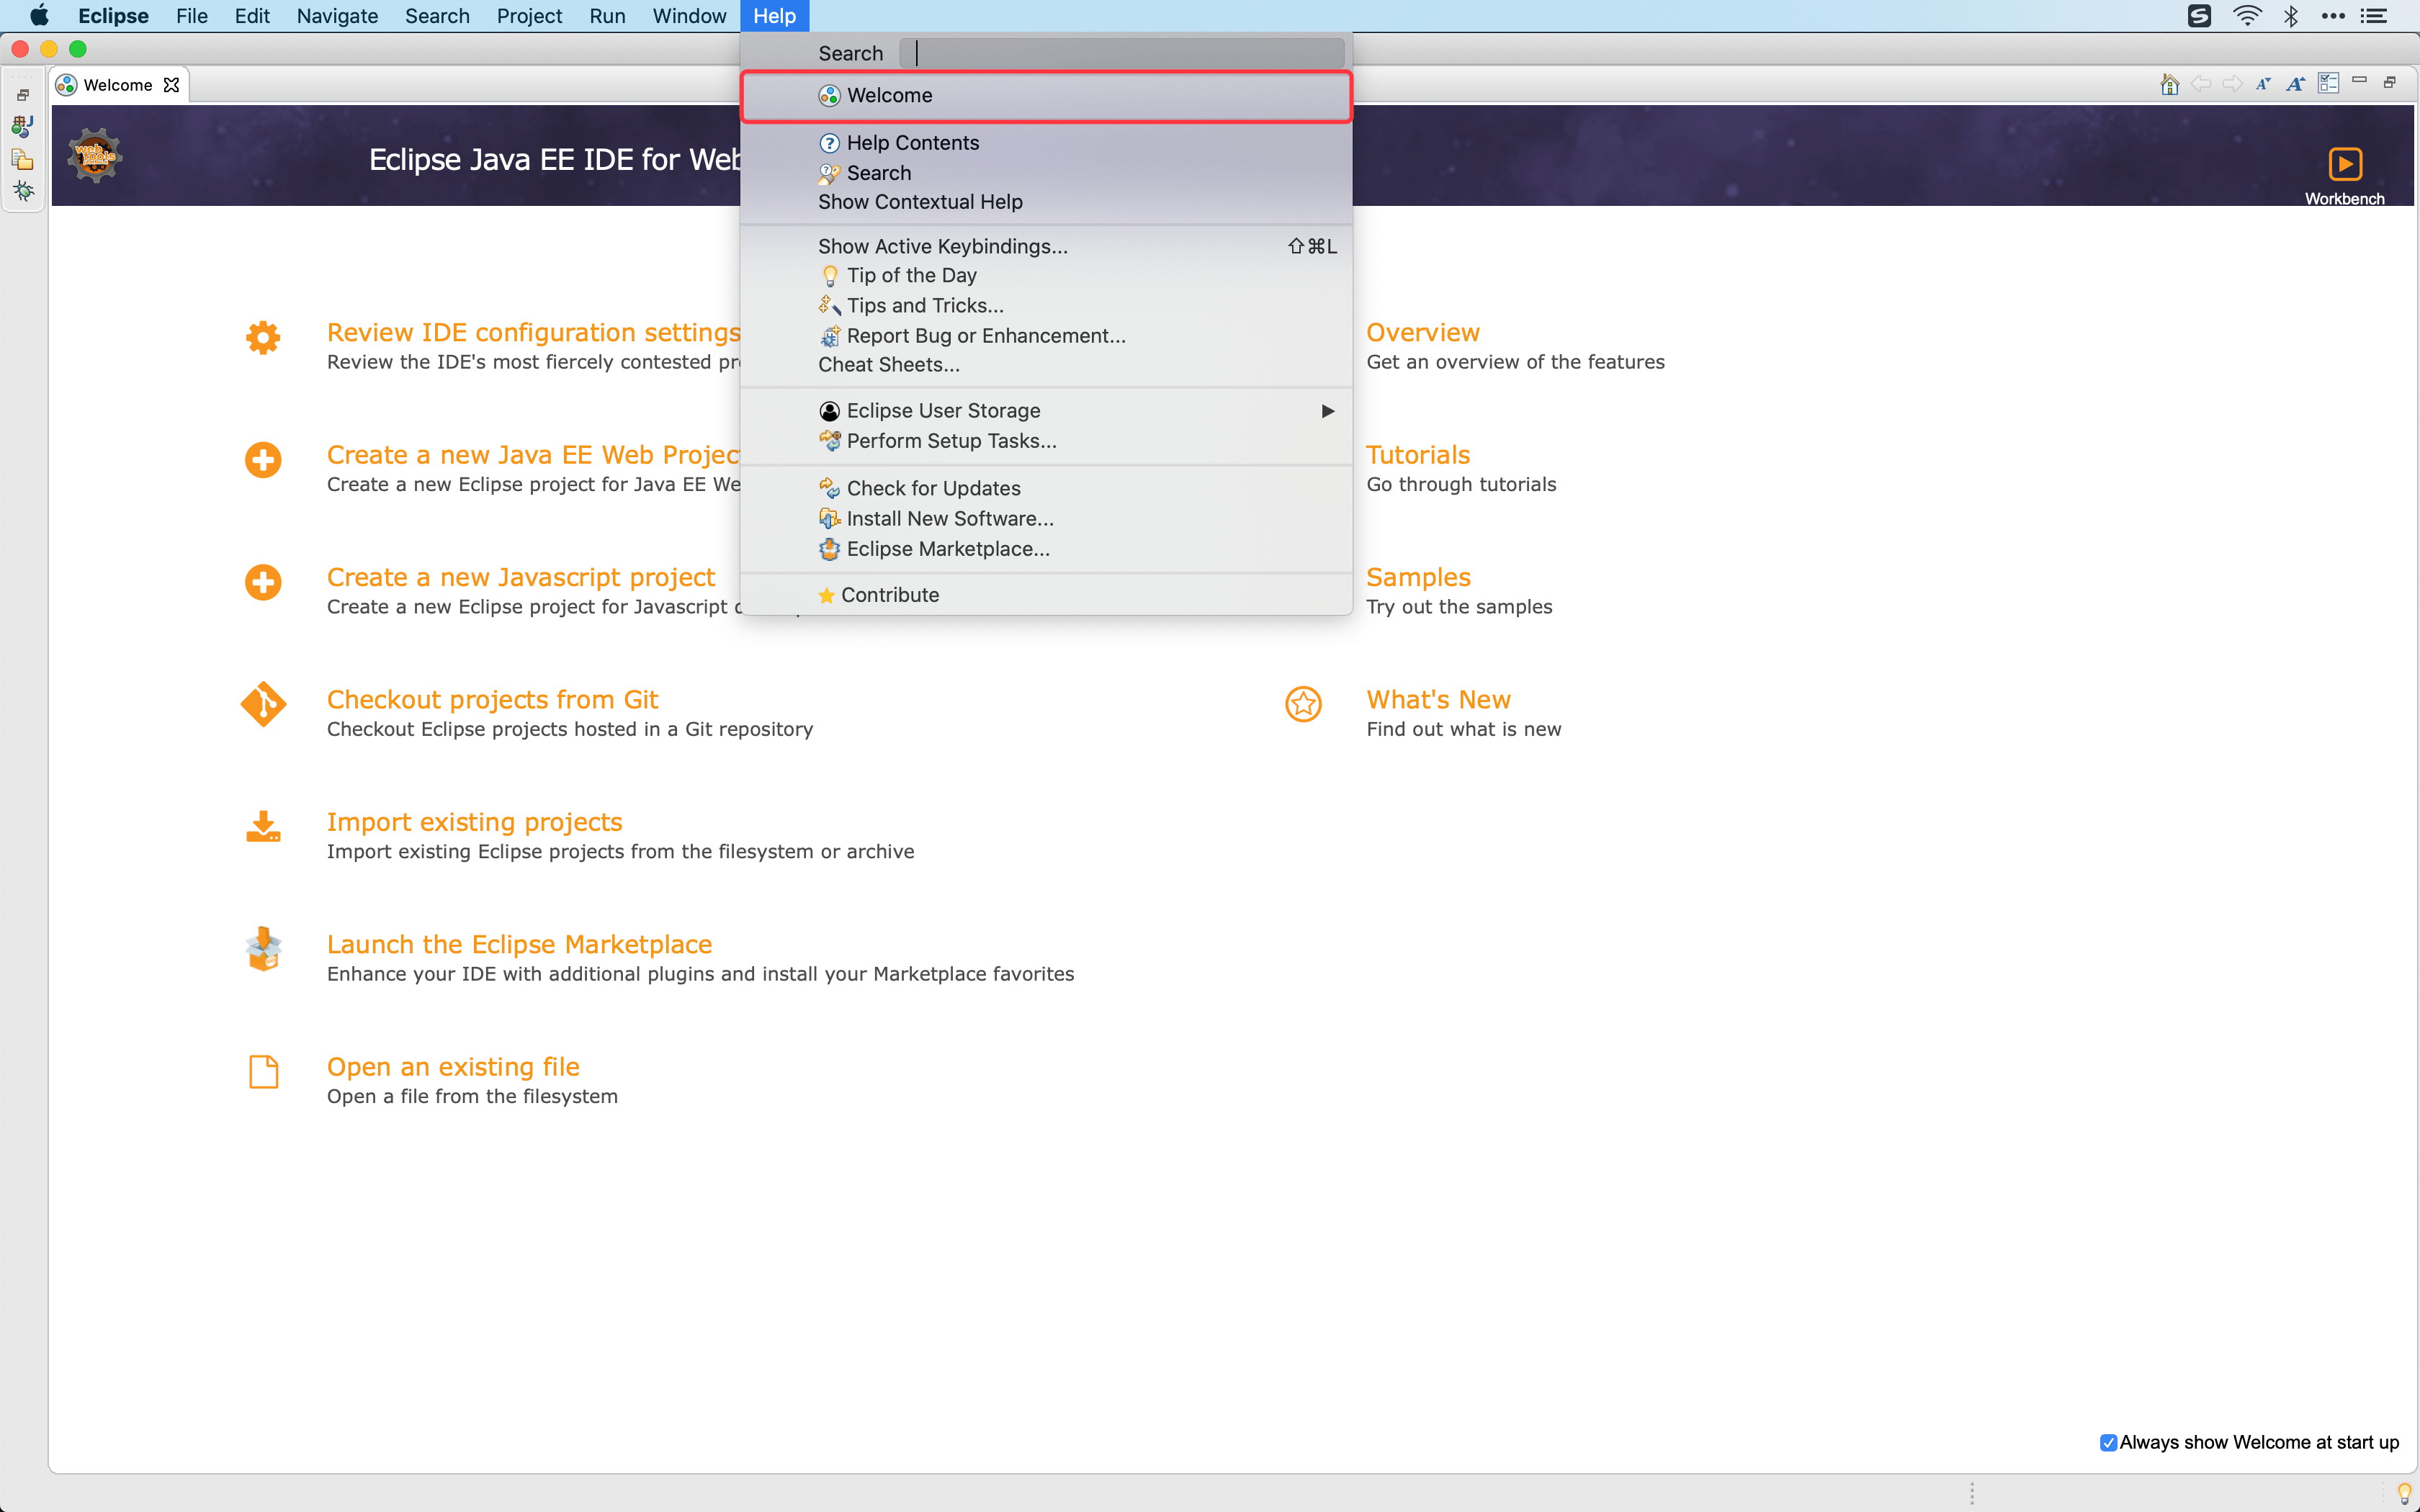Image resolution: width=2420 pixels, height=1512 pixels.
Task: Click the enlarge font size icon
Action: (x=2296, y=84)
